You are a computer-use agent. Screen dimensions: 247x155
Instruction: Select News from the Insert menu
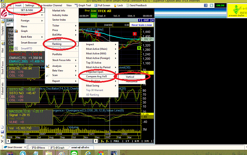(x=29, y=26)
